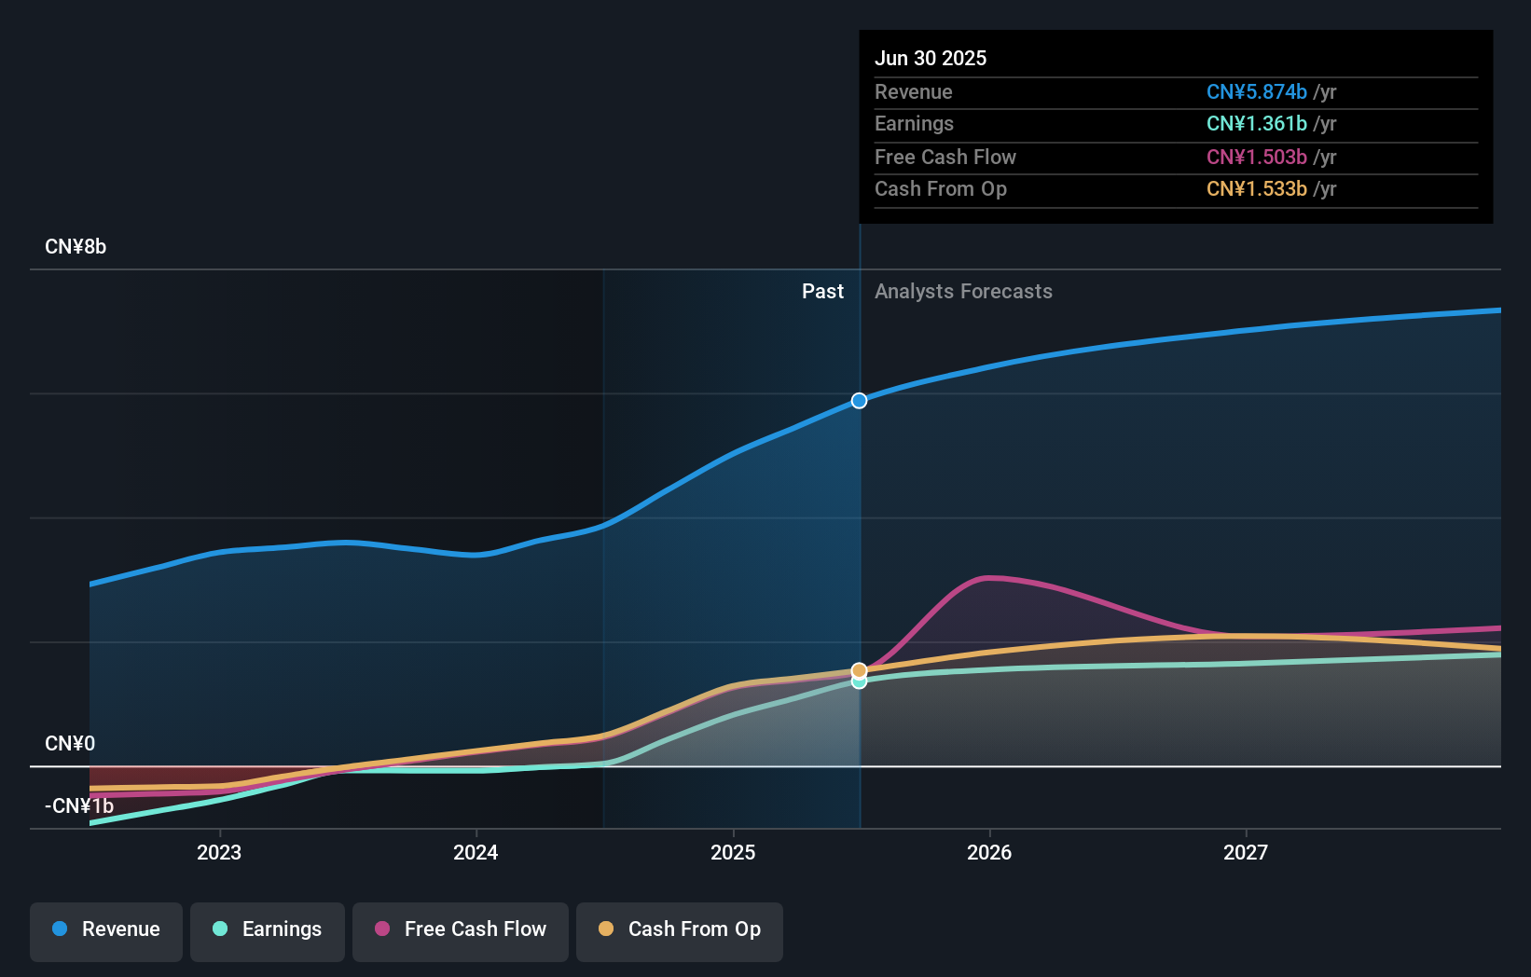Click the pink Free Cash Flow peak near 2026
Screen dimensions: 1531x977
coord(991,577)
